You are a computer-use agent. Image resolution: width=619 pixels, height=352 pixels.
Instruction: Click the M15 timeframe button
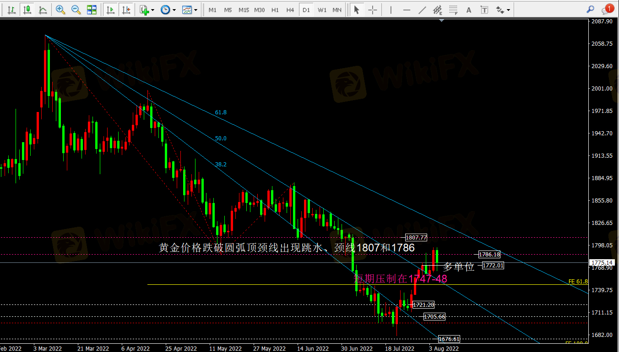point(244,10)
